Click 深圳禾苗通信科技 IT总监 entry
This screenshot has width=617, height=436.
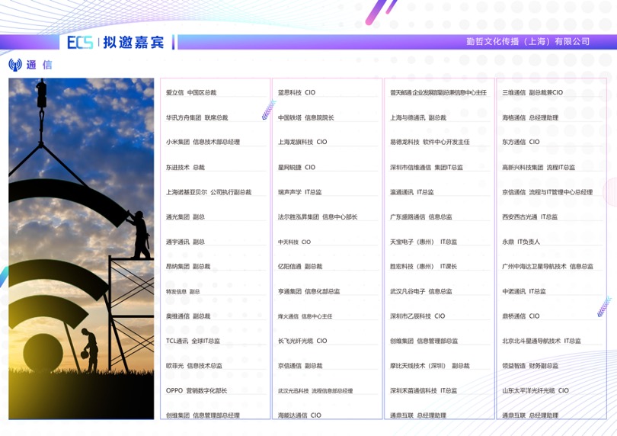pos(424,390)
